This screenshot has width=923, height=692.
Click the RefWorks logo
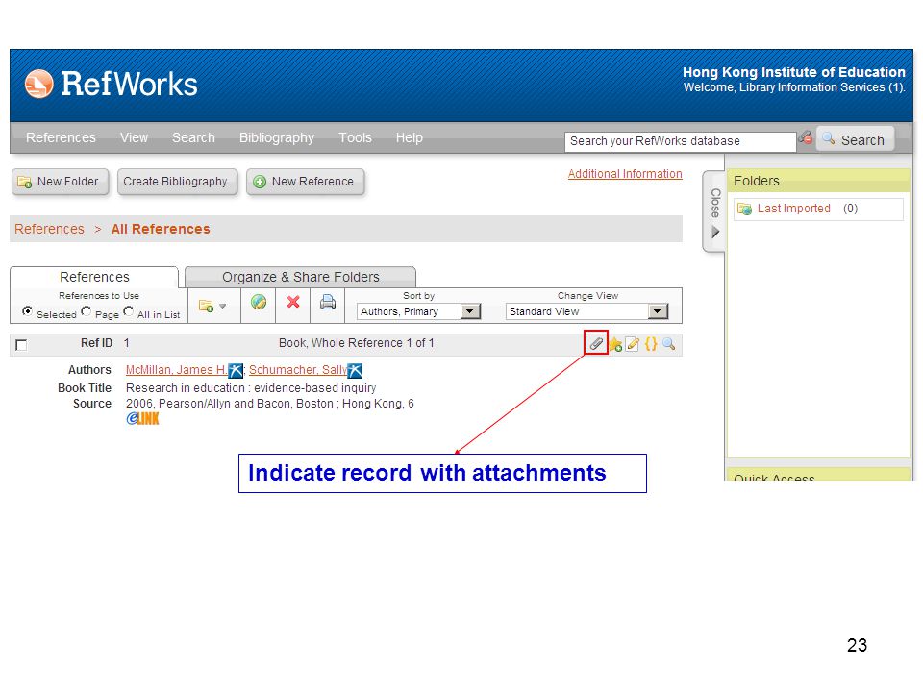pyautogui.click(x=112, y=84)
